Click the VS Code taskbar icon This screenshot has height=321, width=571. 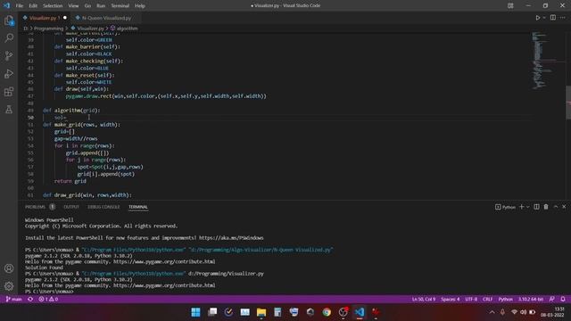[x=360, y=312]
